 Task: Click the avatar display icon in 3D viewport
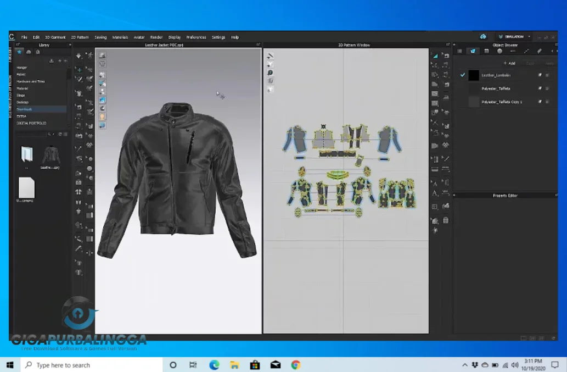[103, 116]
